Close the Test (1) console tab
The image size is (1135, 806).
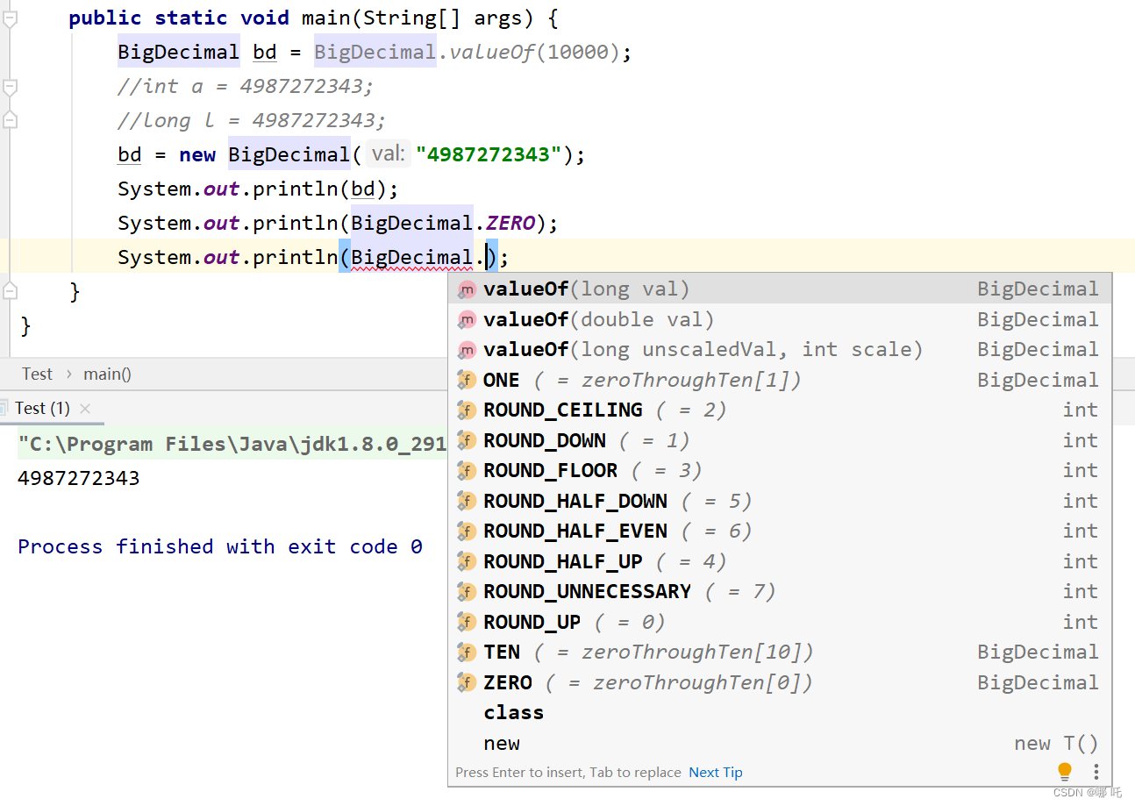tap(85, 408)
